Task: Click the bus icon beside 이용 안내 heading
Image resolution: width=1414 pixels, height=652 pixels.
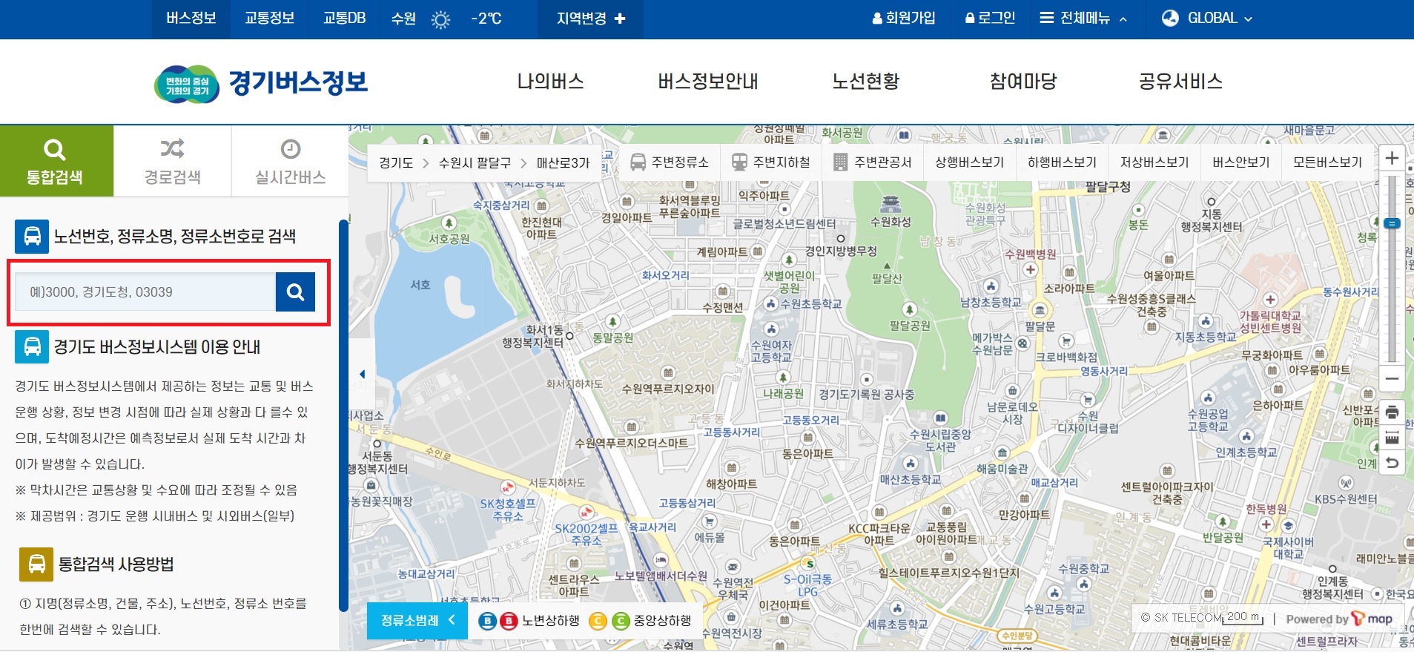Action: 32,346
